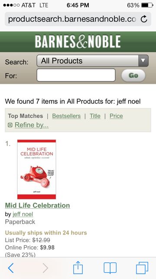Image resolution: width=156 pixels, height=279 pixels.
Task: Open the Safari share sheet icon
Action: (78, 267)
